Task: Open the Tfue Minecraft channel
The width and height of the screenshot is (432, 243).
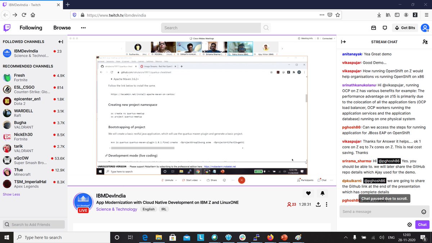Action: tap(34, 172)
